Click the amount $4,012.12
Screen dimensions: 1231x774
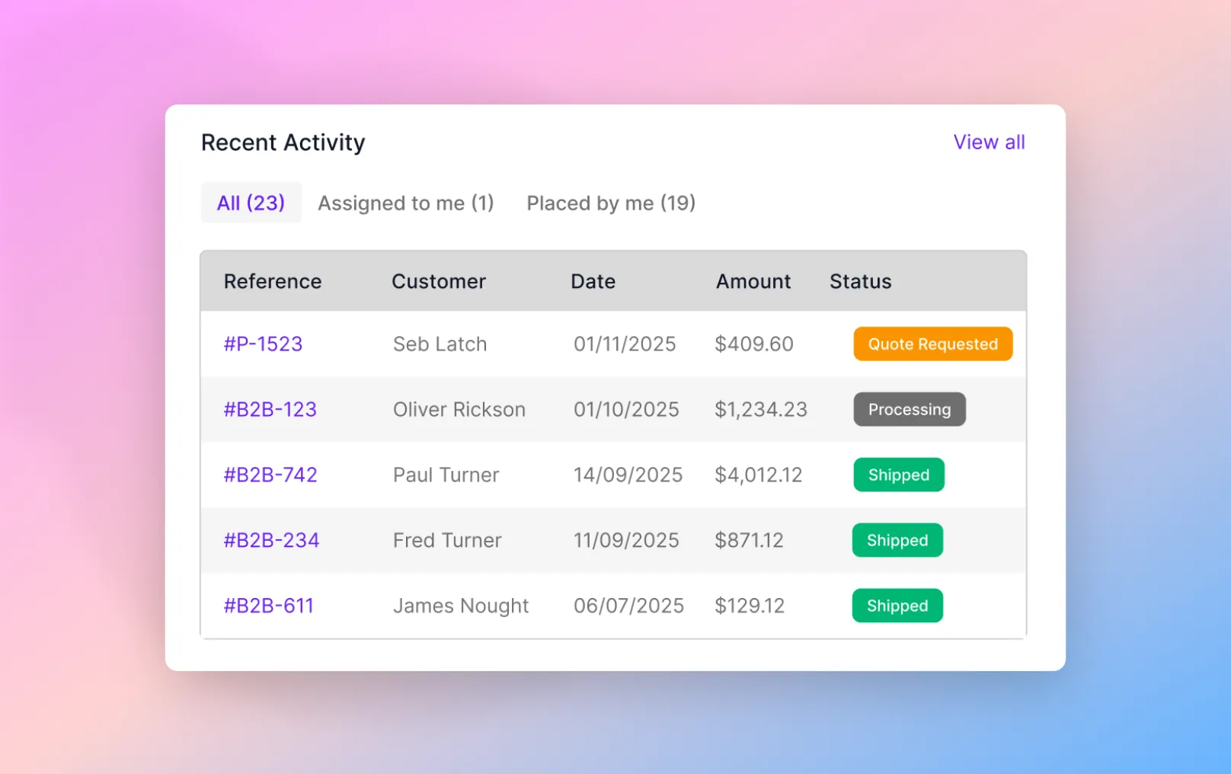click(x=759, y=475)
